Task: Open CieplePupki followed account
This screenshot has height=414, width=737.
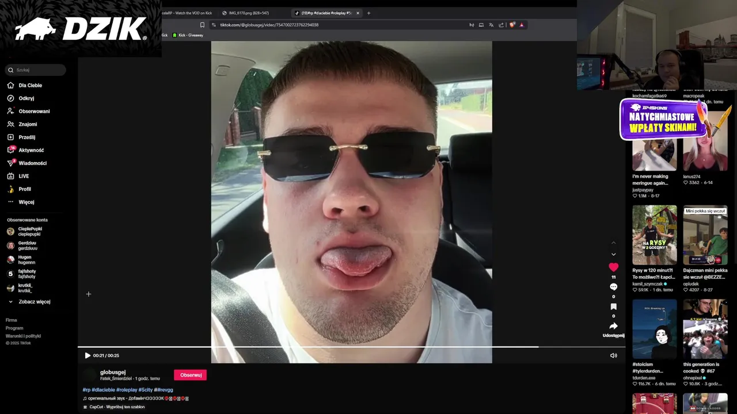Action: coord(30,231)
